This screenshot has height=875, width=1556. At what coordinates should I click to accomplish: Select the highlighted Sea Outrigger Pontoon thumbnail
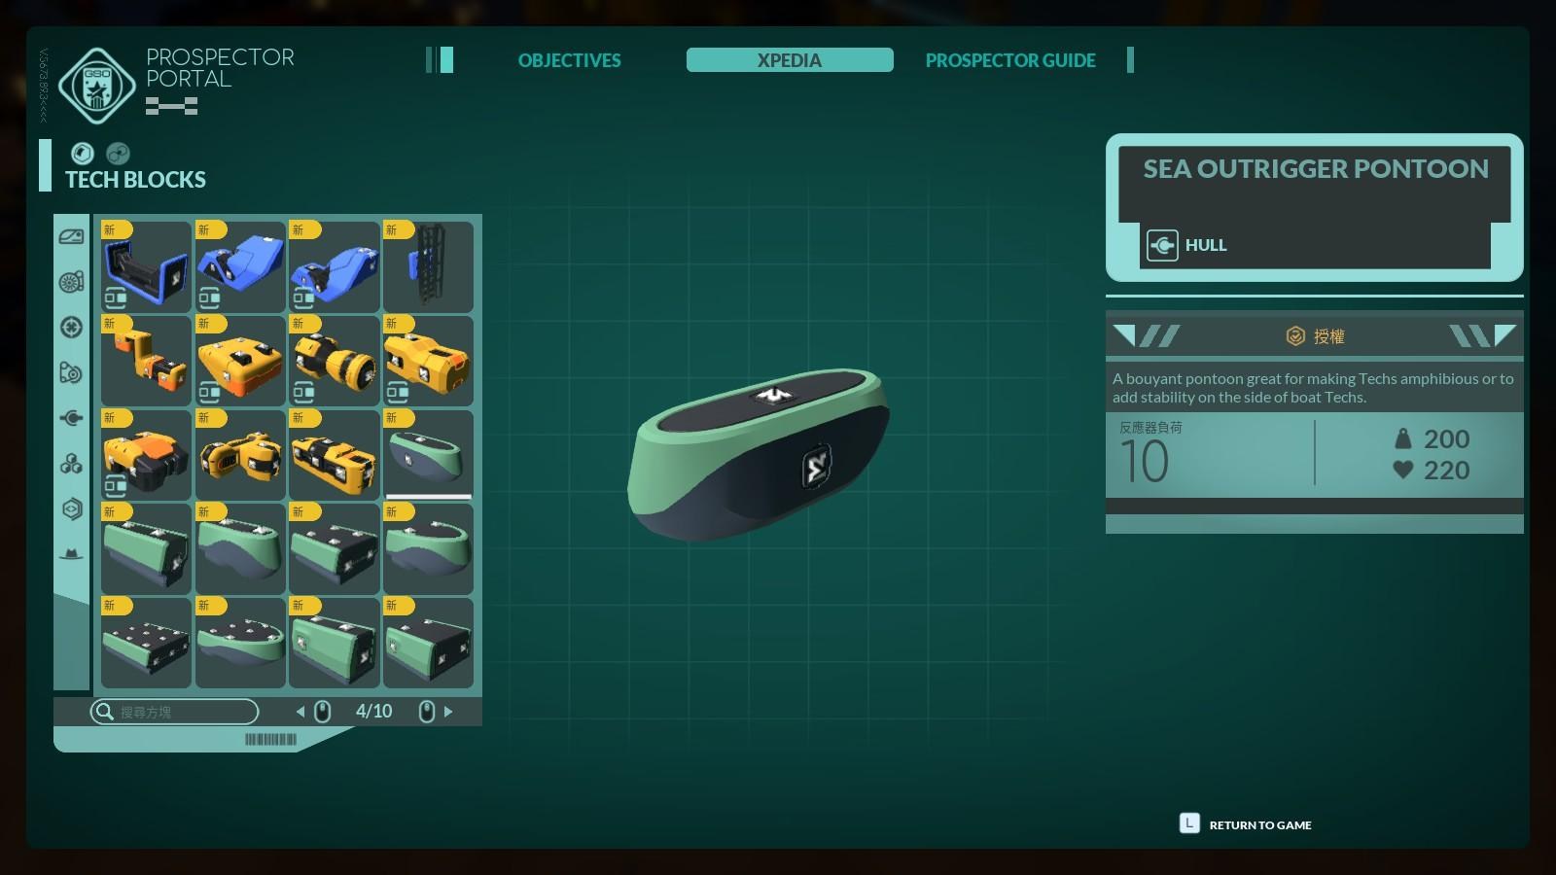[428, 454]
